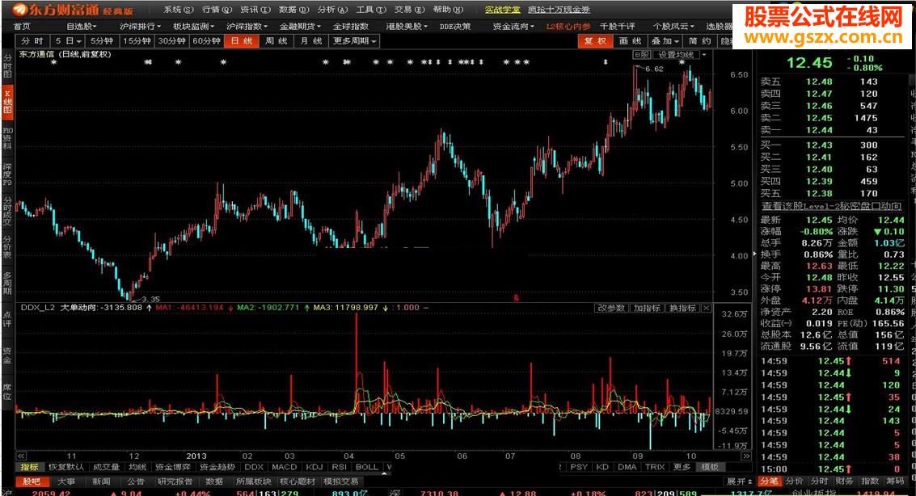
Task: Expand the 自选股 dropdown
Action: coord(81,25)
